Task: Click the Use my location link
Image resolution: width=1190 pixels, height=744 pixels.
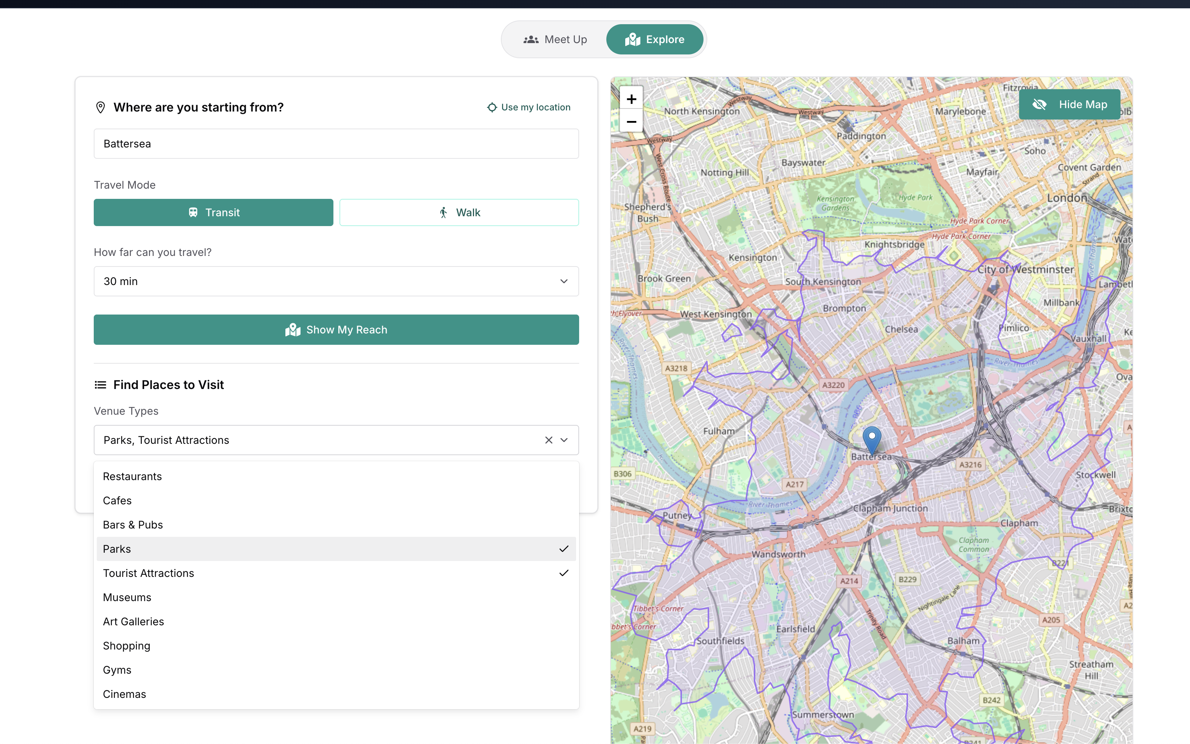Action: [x=535, y=107]
